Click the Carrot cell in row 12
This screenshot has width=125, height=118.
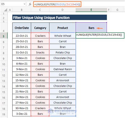(62, 75)
